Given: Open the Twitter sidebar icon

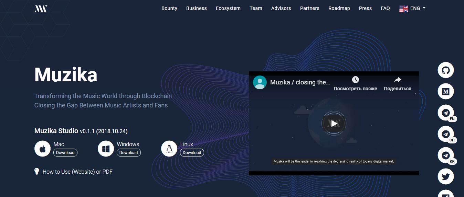Looking at the screenshot, I should coord(446,177).
